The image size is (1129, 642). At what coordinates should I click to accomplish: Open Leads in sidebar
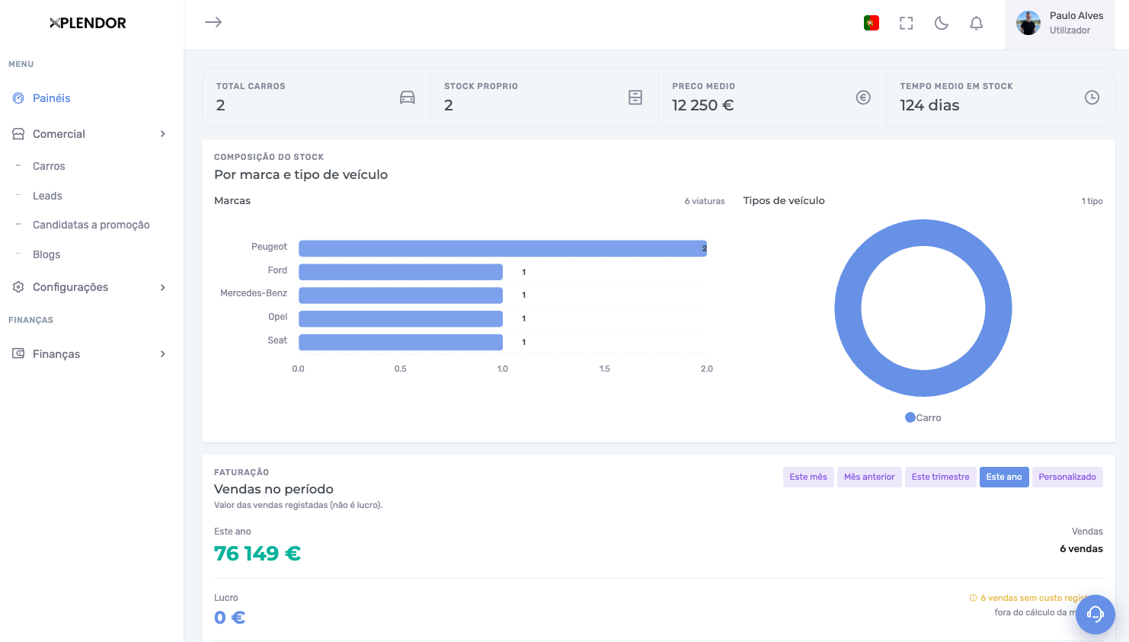[47, 196]
